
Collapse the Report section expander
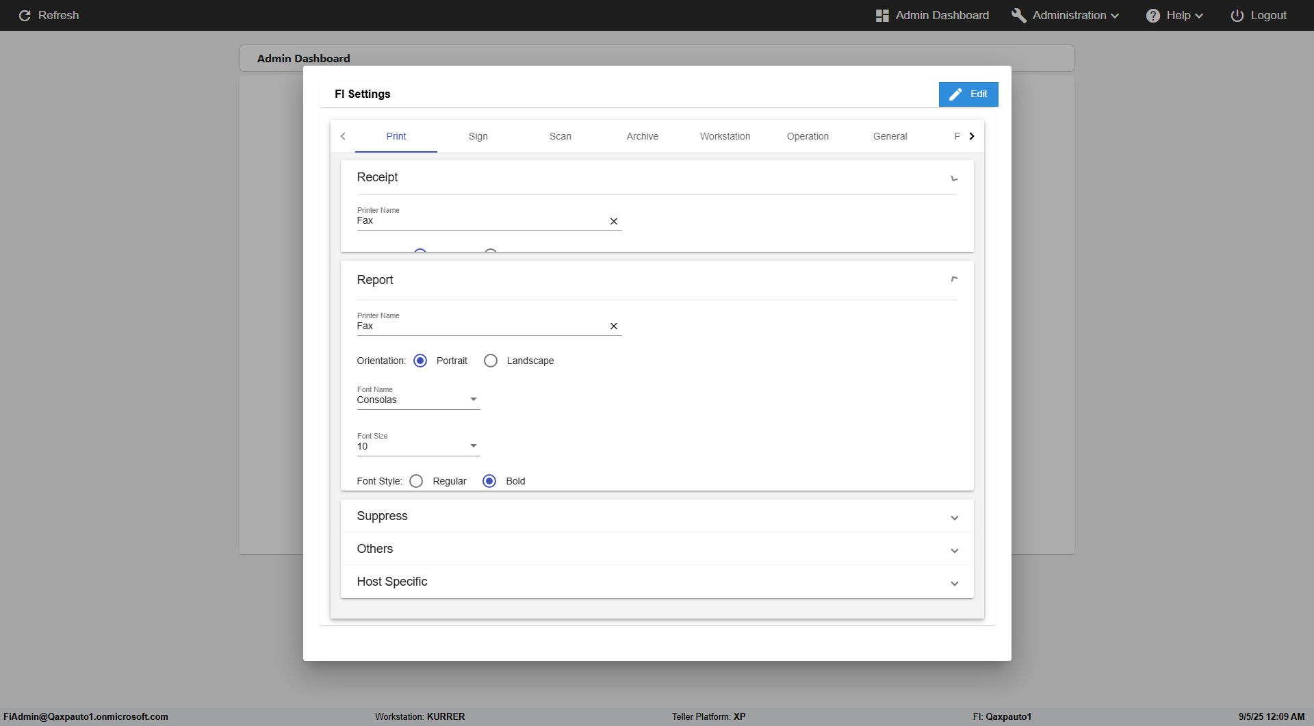point(954,279)
